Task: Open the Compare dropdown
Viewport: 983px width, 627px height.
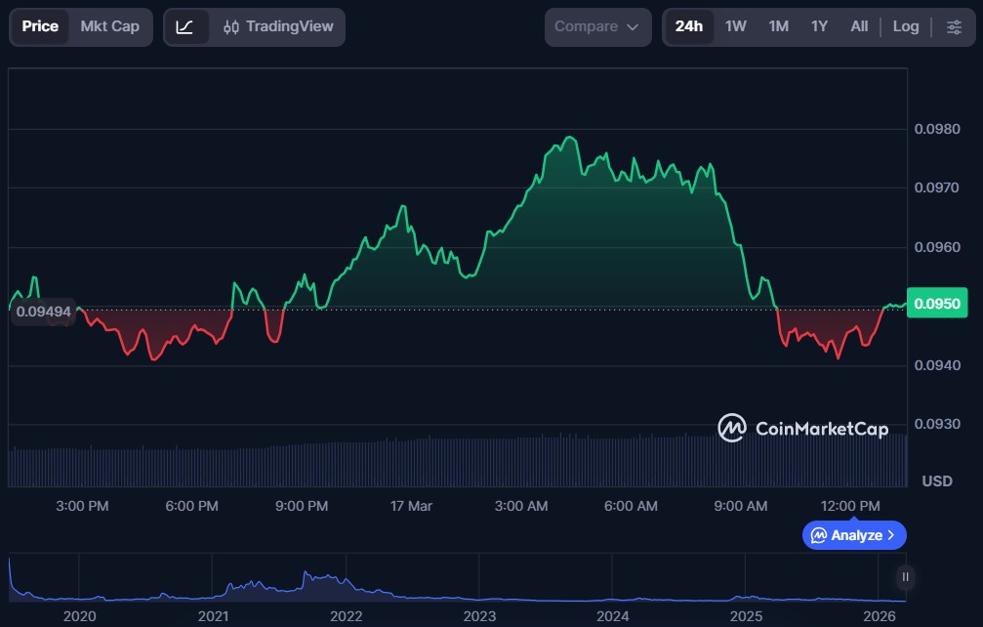Action: pyautogui.click(x=597, y=26)
